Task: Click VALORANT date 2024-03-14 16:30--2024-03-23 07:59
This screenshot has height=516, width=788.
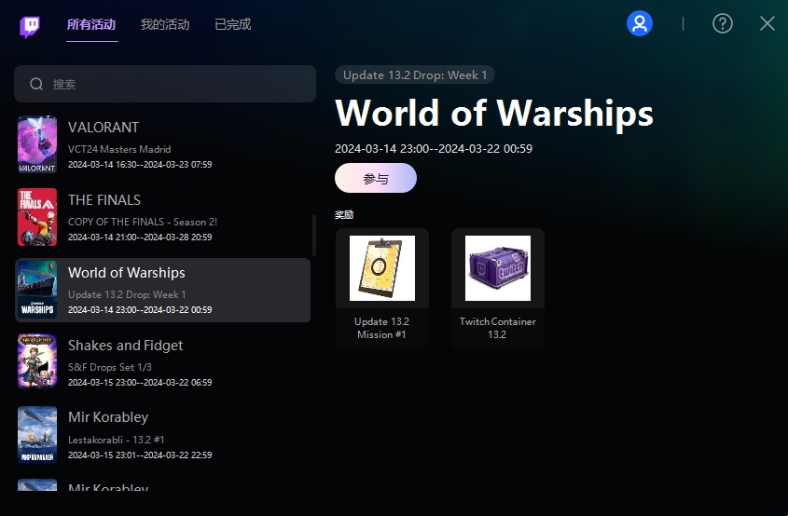Action: (140, 165)
